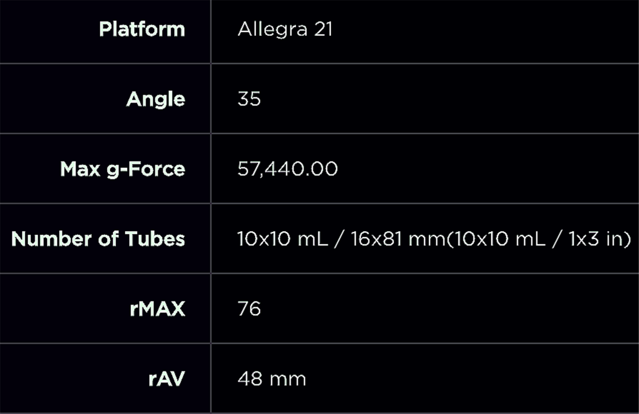Click the vertical divider beside the Angle label

[211, 99]
